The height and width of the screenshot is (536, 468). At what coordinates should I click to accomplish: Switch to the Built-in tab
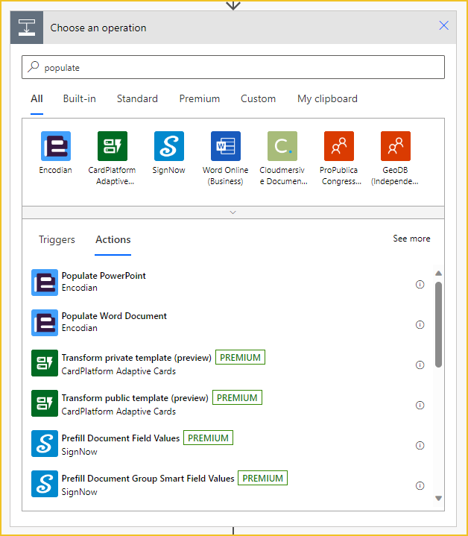[80, 99]
